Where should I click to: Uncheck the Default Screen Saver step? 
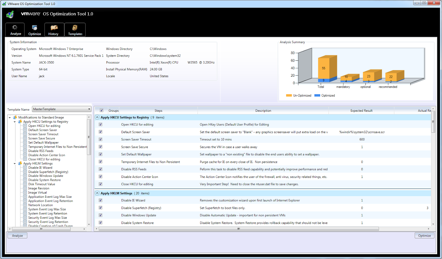100,132
